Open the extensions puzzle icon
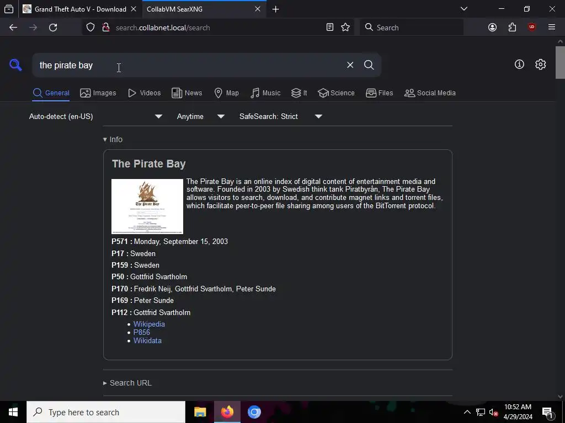Viewport: 565px width, 423px height. pos(512,28)
